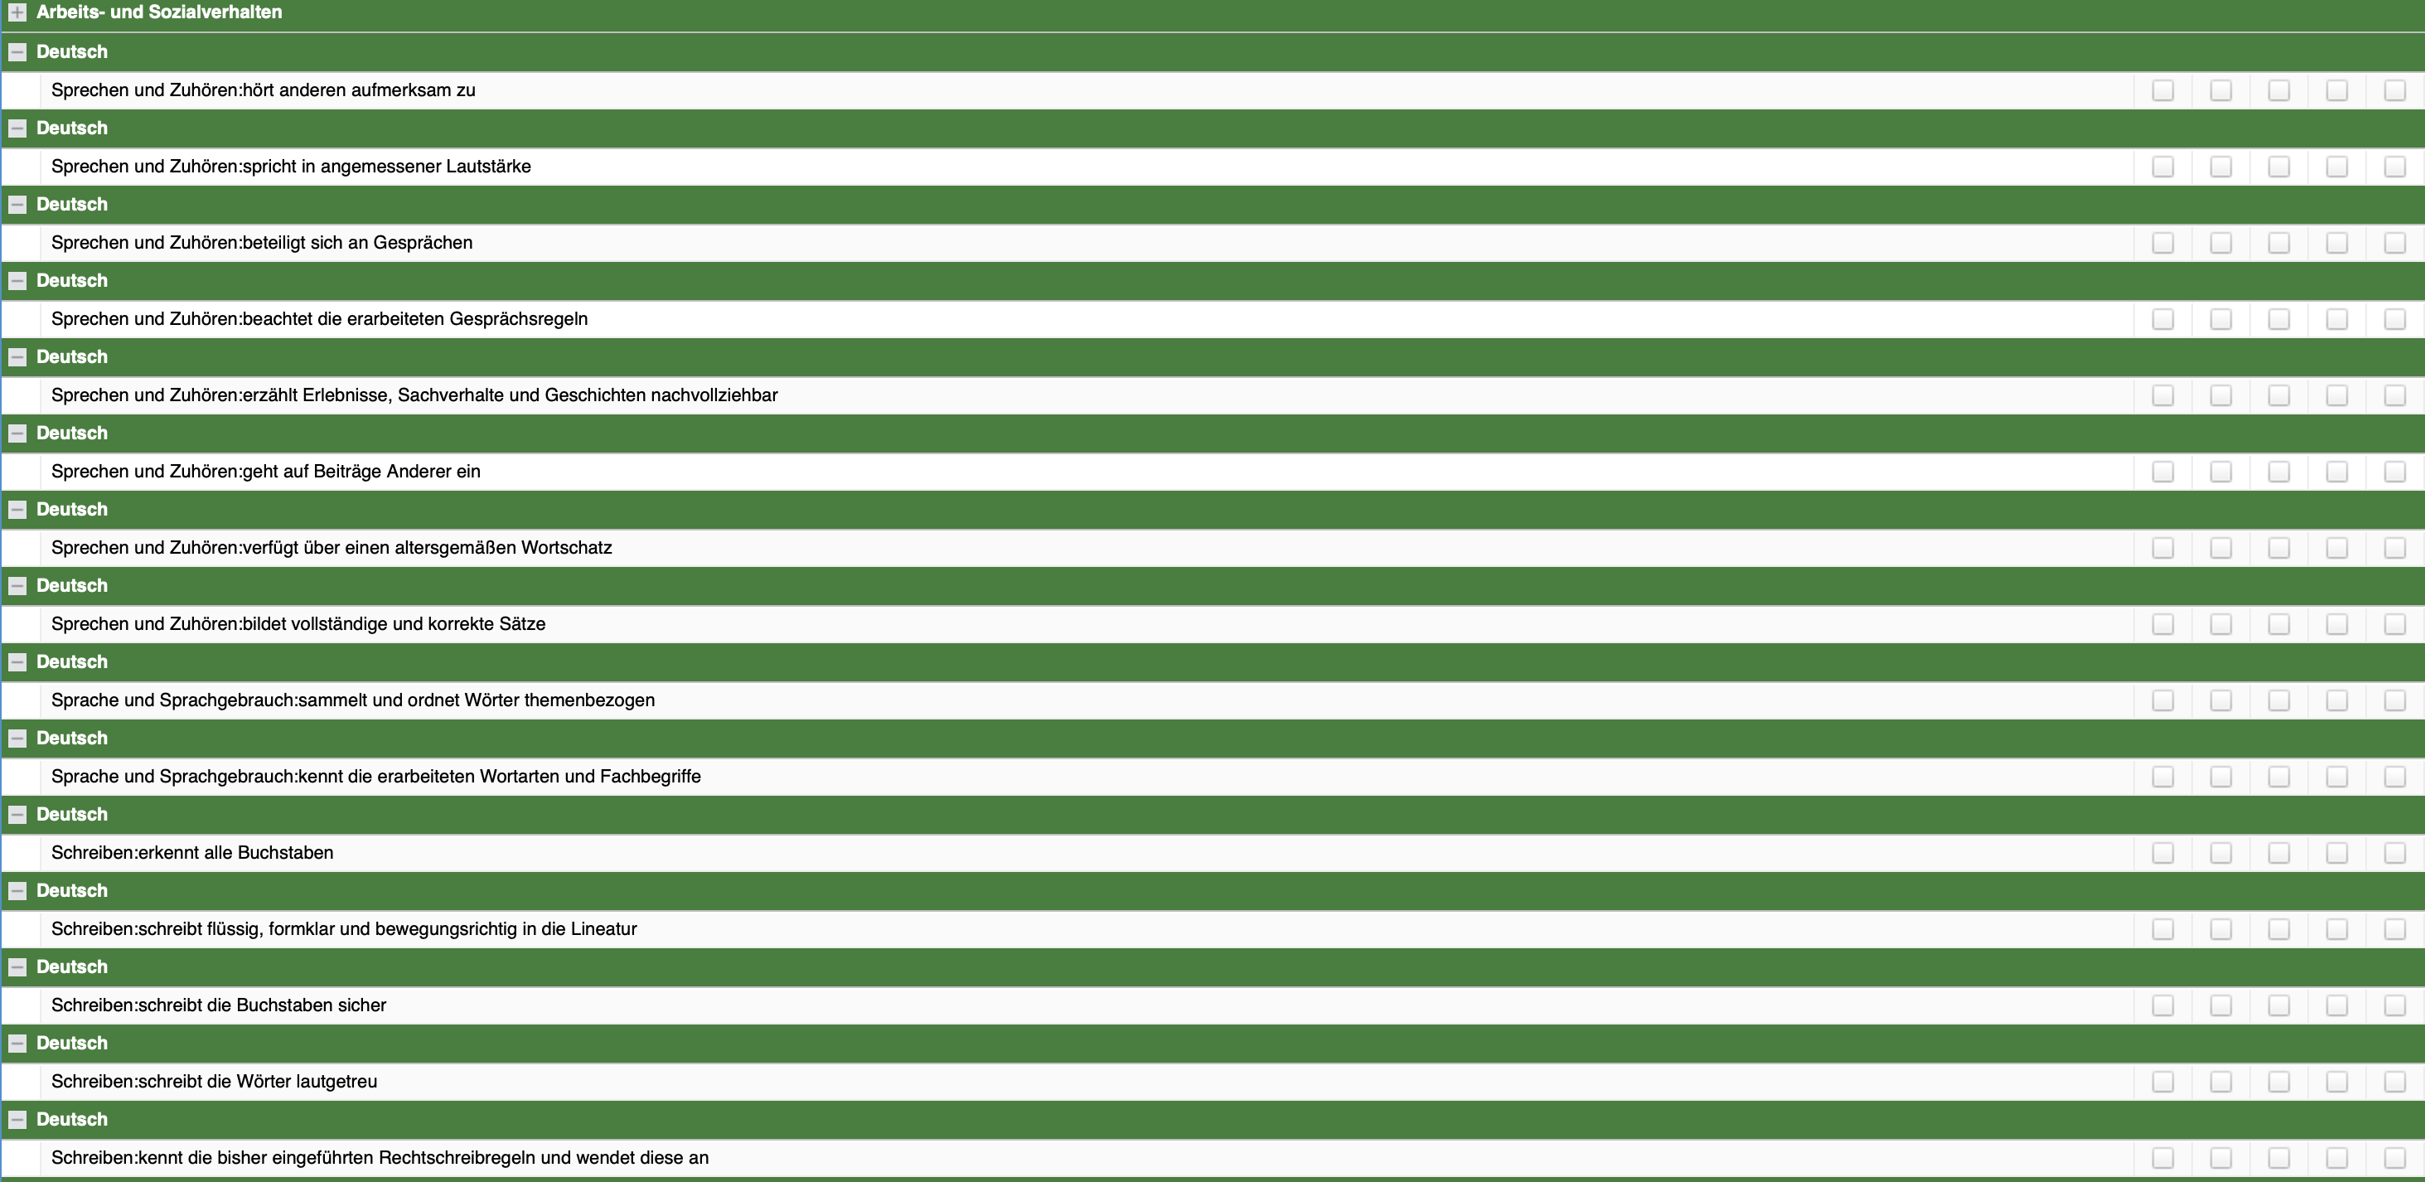2425x1182 pixels.
Task: Select row text 'Sprechen und Zuhören:spricht in angemessener Lautstärke'
Action: pyautogui.click(x=291, y=167)
